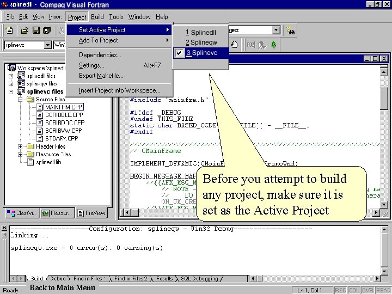Open the Insert menu
Screen dimensions: 392x294
click(x=55, y=17)
